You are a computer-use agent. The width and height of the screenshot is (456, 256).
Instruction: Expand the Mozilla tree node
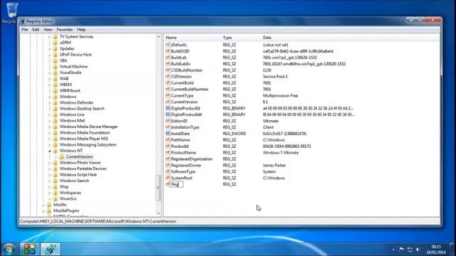[x=43, y=205]
